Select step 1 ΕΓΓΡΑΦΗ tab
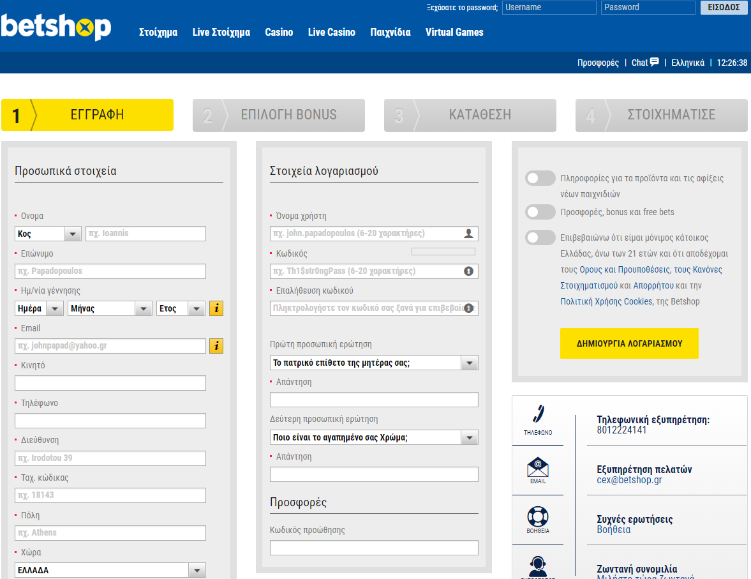 click(x=87, y=115)
